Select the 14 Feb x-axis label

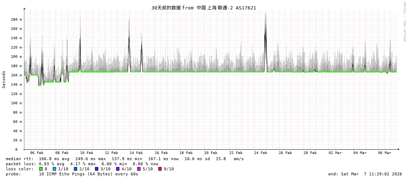[136, 153]
